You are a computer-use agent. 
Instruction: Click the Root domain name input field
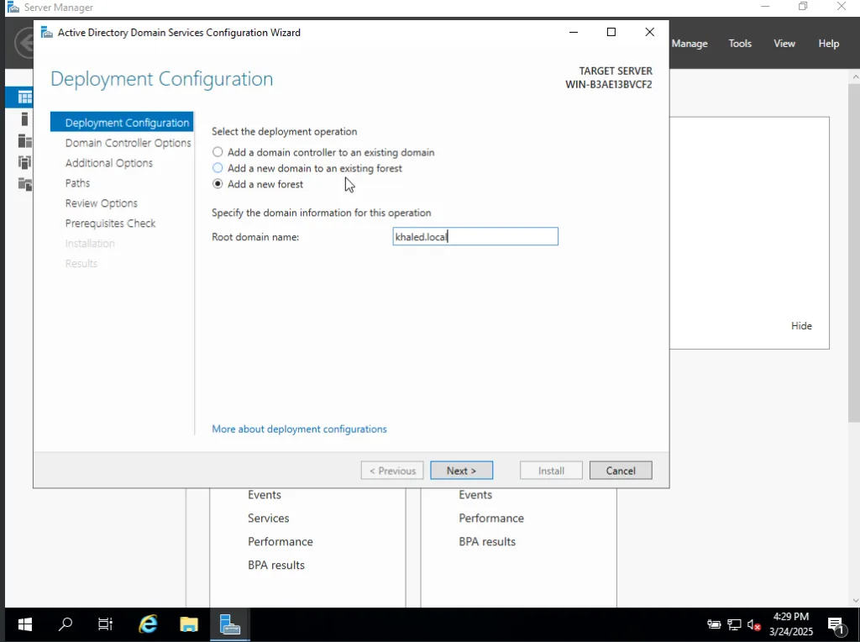[475, 236]
